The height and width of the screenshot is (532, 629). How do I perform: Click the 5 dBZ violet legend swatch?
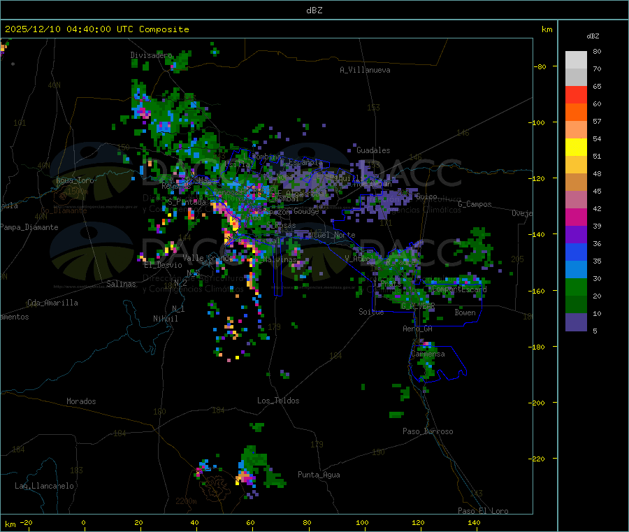pos(576,322)
